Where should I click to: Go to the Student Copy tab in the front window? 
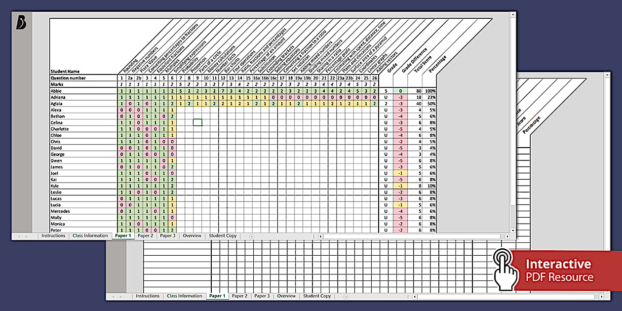click(x=223, y=236)
